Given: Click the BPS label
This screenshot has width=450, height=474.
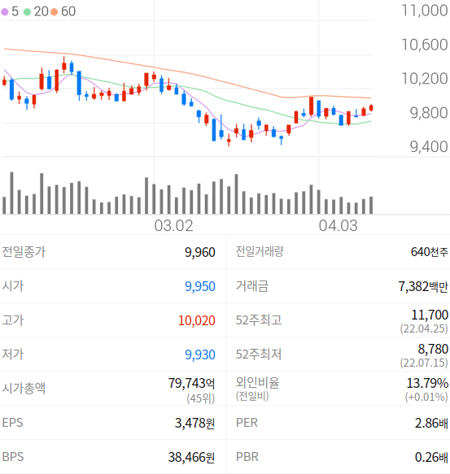Looking at the screenshot, I should click(x=13, y=457).
